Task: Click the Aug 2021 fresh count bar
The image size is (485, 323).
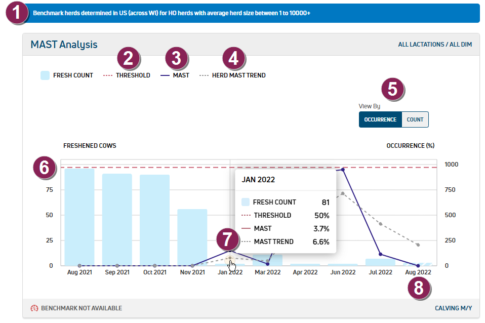Action: (x=79, y=217)
